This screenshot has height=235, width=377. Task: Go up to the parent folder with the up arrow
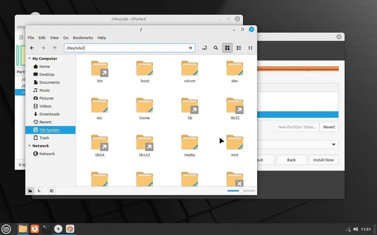[x=54, y=48]
